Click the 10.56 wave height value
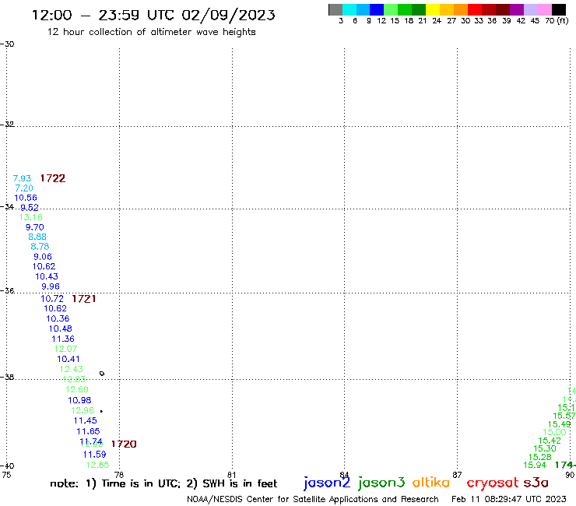 26,198
